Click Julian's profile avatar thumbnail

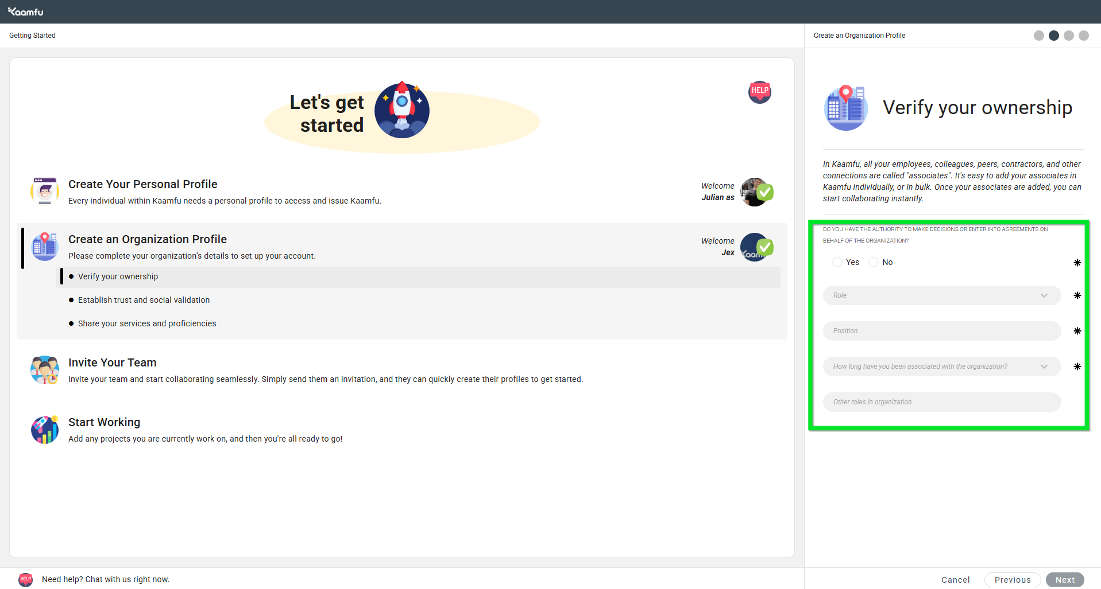(x=752, y=192)
